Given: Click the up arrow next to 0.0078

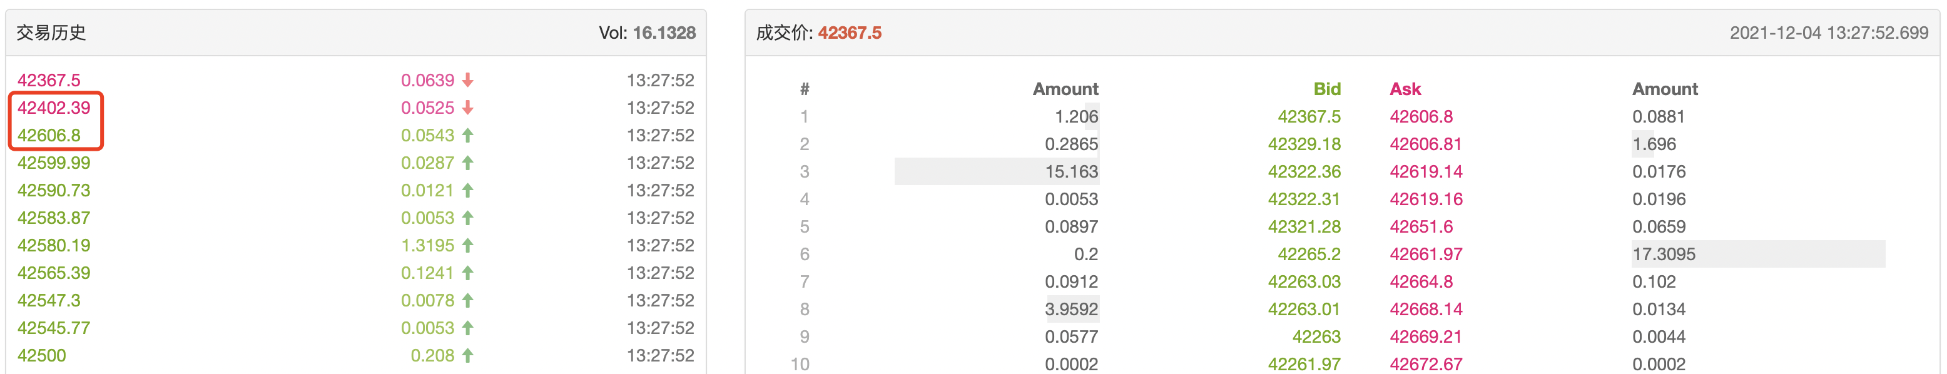Looking at the screenshot, I should [x=468, y=300].
